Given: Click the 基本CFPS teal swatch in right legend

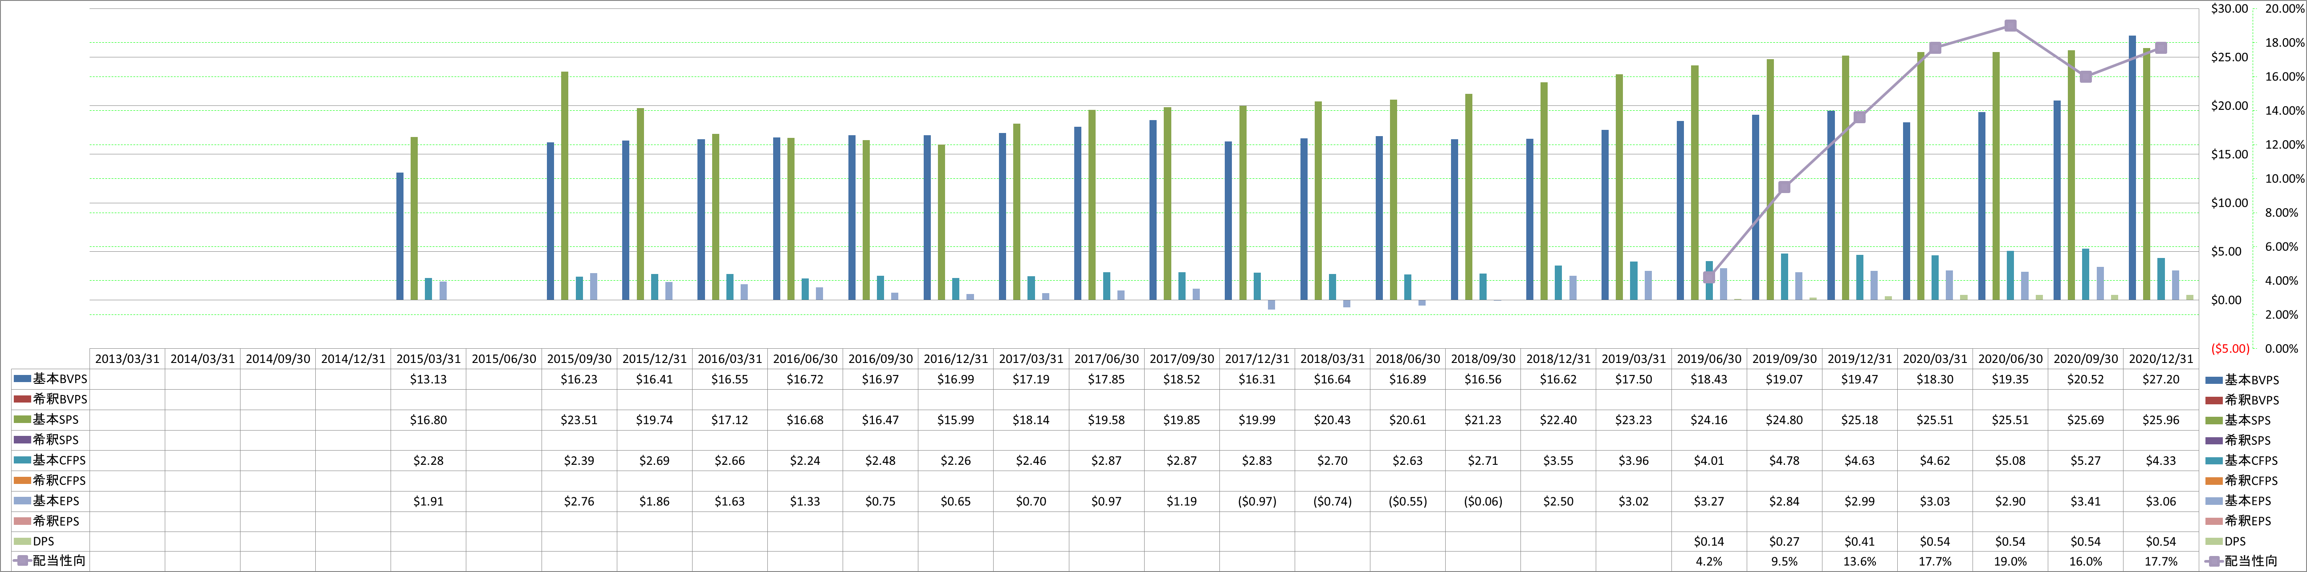Looking at the screenshot, I should coord(2214,460).
